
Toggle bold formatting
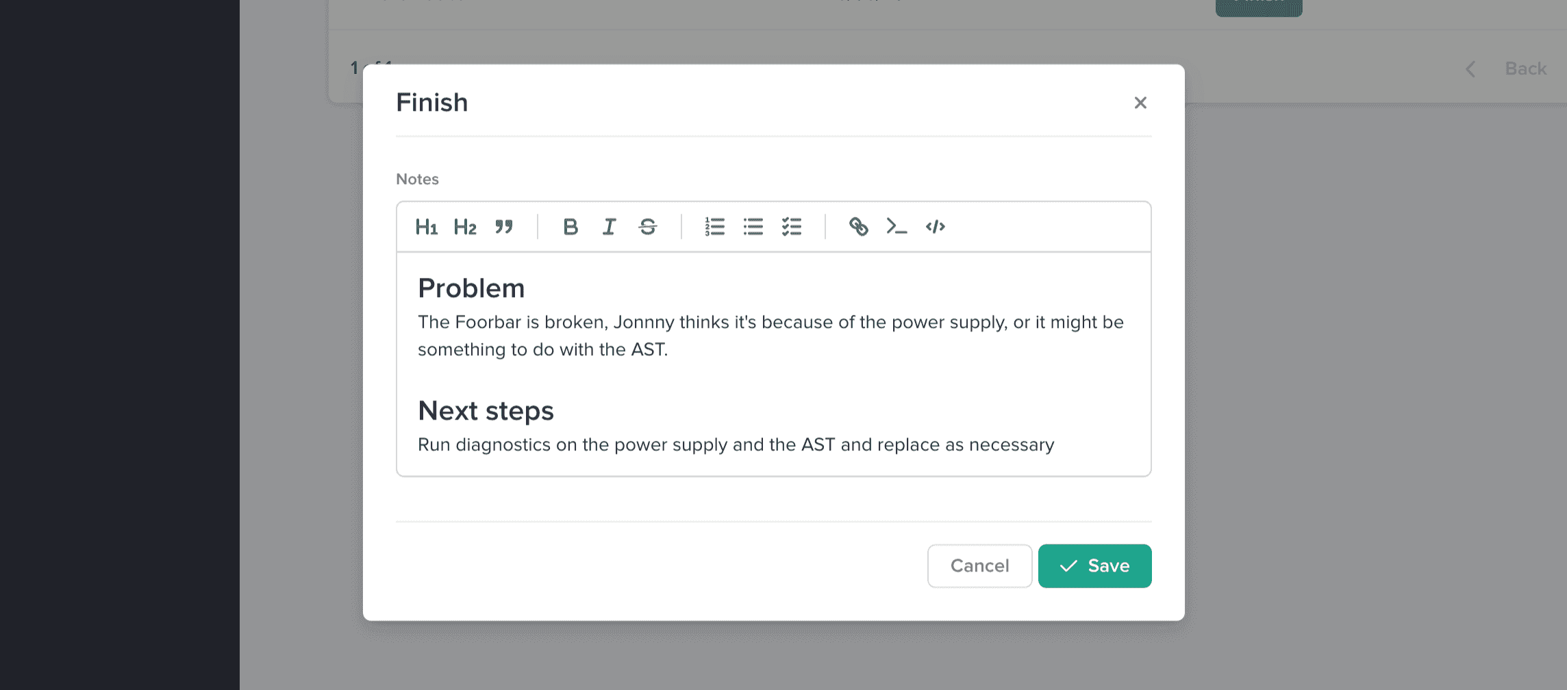[570, 227]
